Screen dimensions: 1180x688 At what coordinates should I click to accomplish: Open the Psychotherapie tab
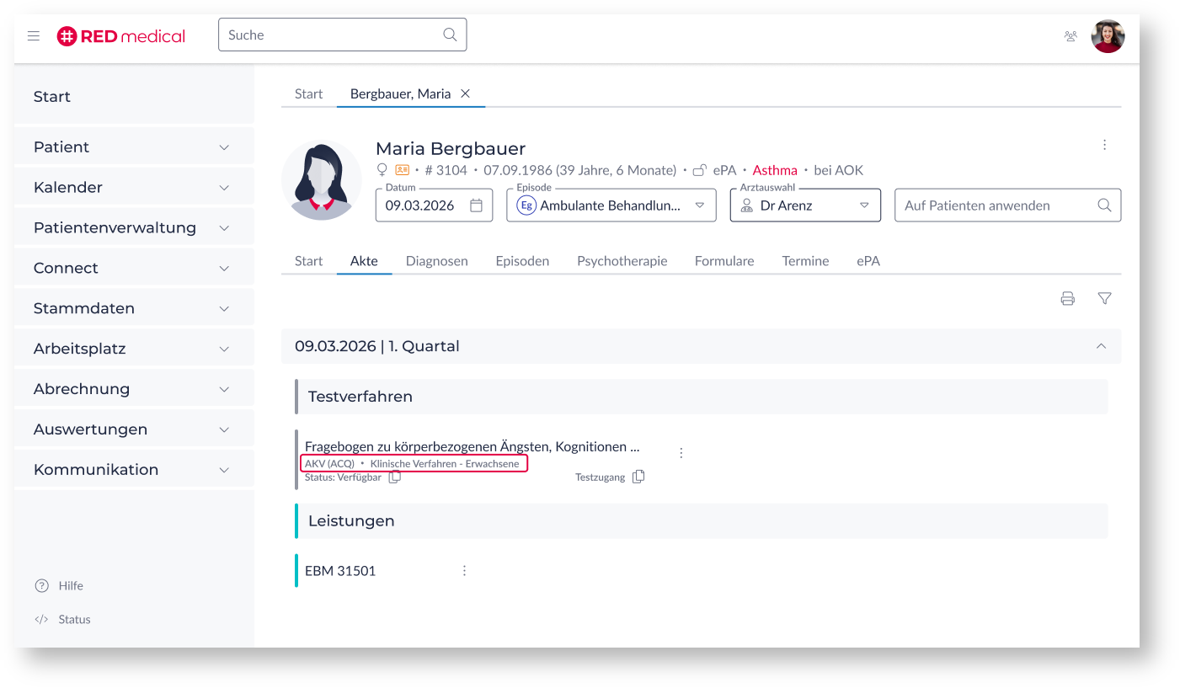(x=622, y=261)
